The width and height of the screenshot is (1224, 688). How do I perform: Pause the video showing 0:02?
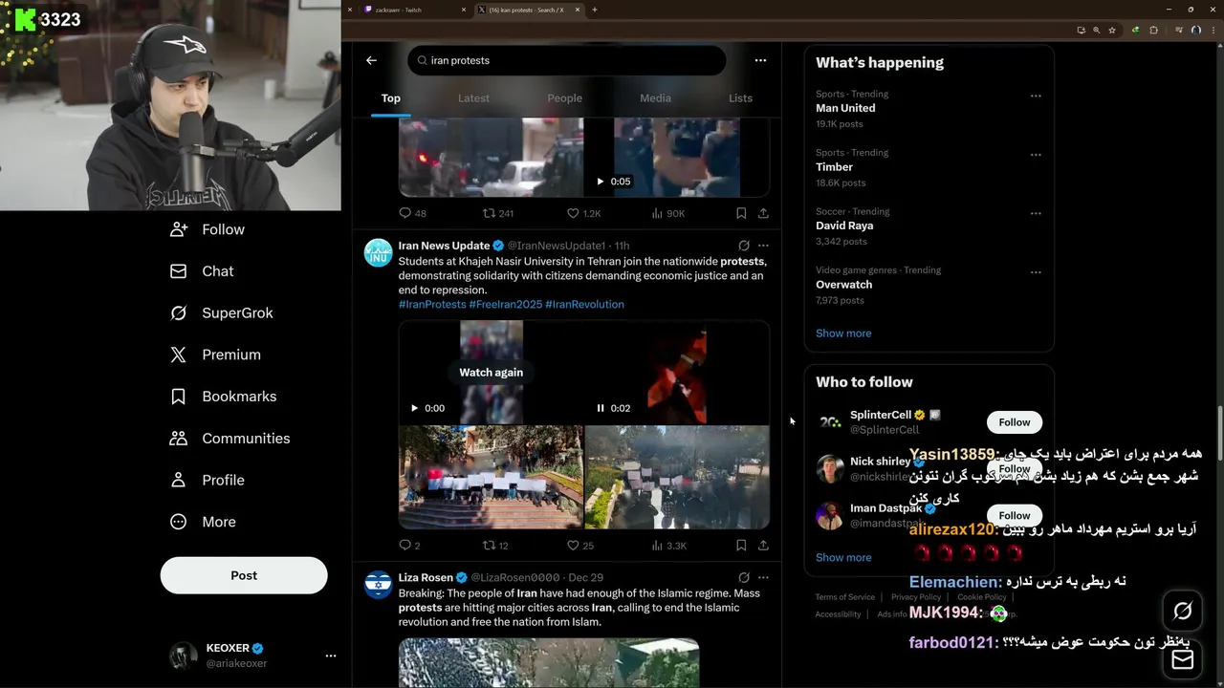coord(601,408)
